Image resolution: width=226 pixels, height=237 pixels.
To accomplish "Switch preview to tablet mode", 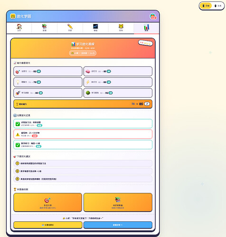I will pos(206,6).
